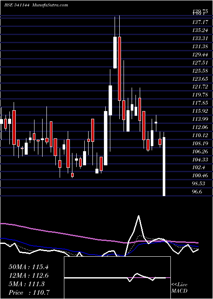
Task: Click the 112.06 price axis label
Action: click(201, 127)
